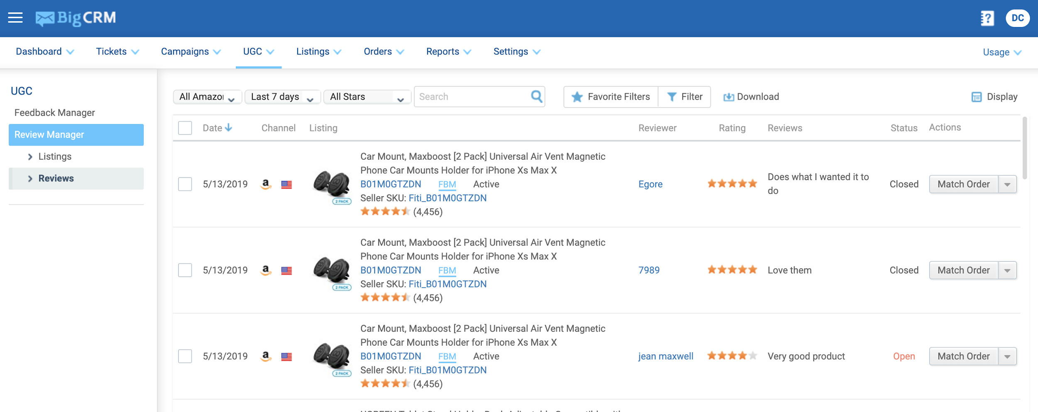Click listing star average in jean maxwell row
1038x412 pixels.
coord(385,383)
